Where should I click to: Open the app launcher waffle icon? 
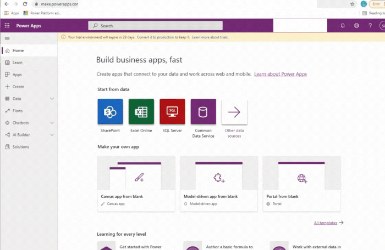[x=7, y=25]
